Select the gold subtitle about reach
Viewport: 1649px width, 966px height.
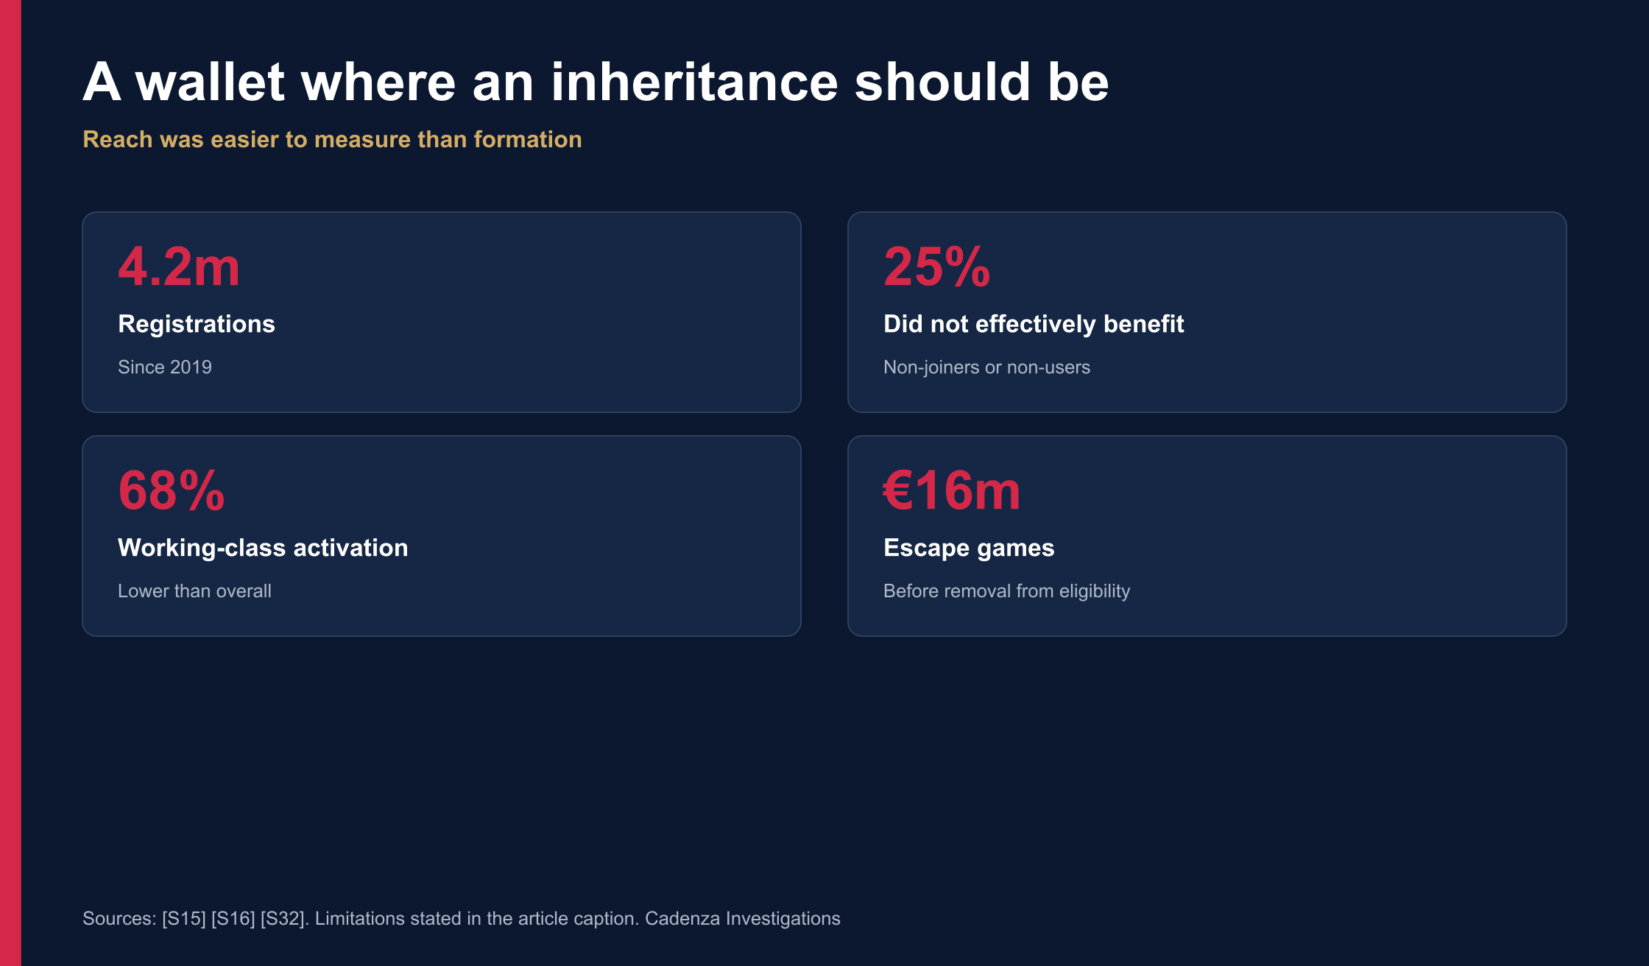point(332,140)
